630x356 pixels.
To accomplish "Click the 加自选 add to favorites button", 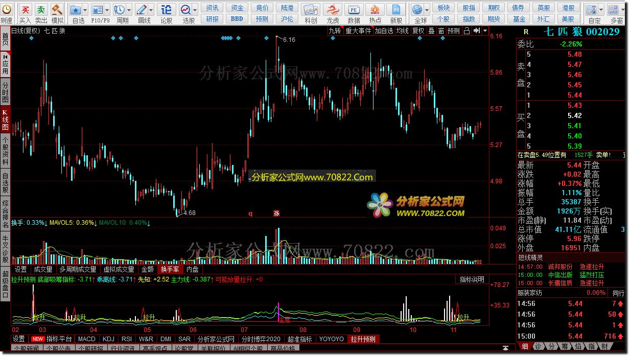I will [x=384, y=31].
